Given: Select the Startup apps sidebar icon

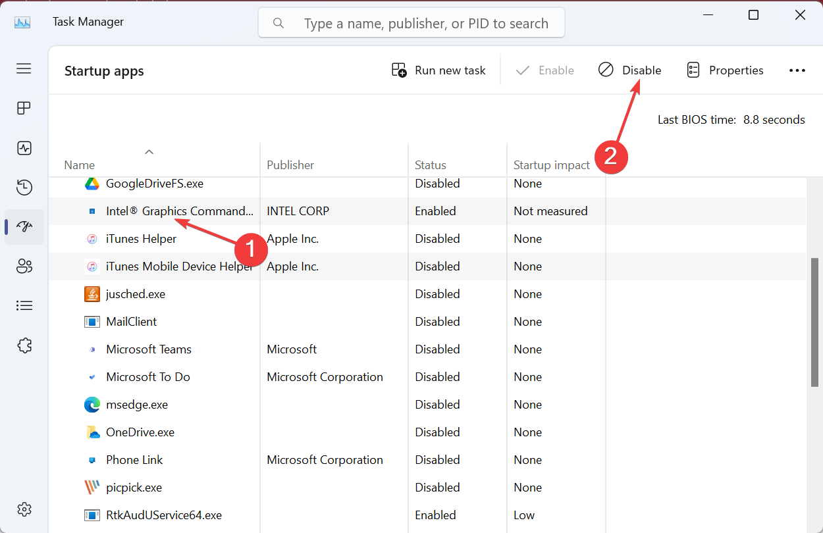Looking at the screenshot, I should point(24,227).
